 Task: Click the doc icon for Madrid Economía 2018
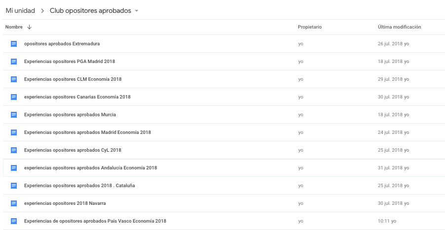tap(14, 132)
